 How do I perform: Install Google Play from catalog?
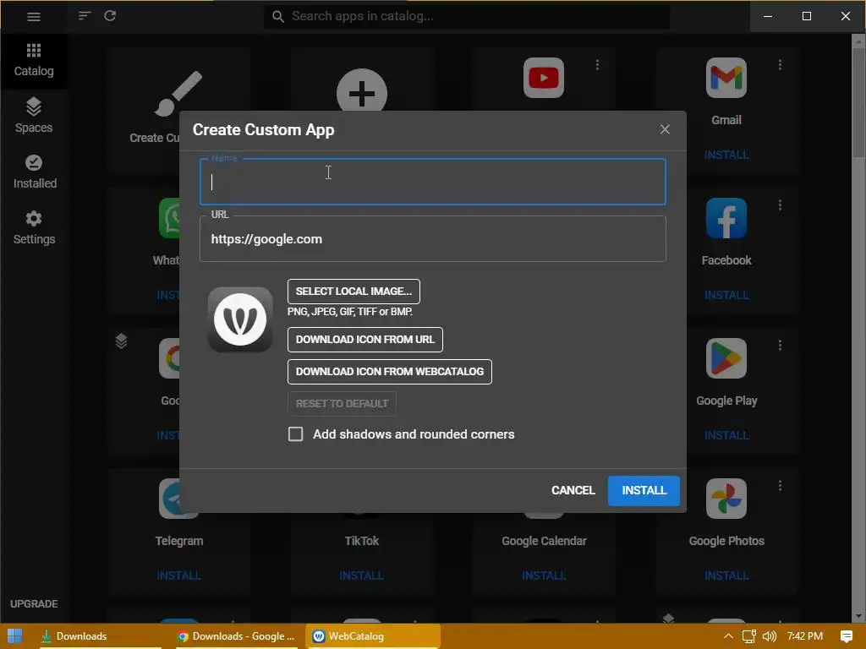(726, 435)
